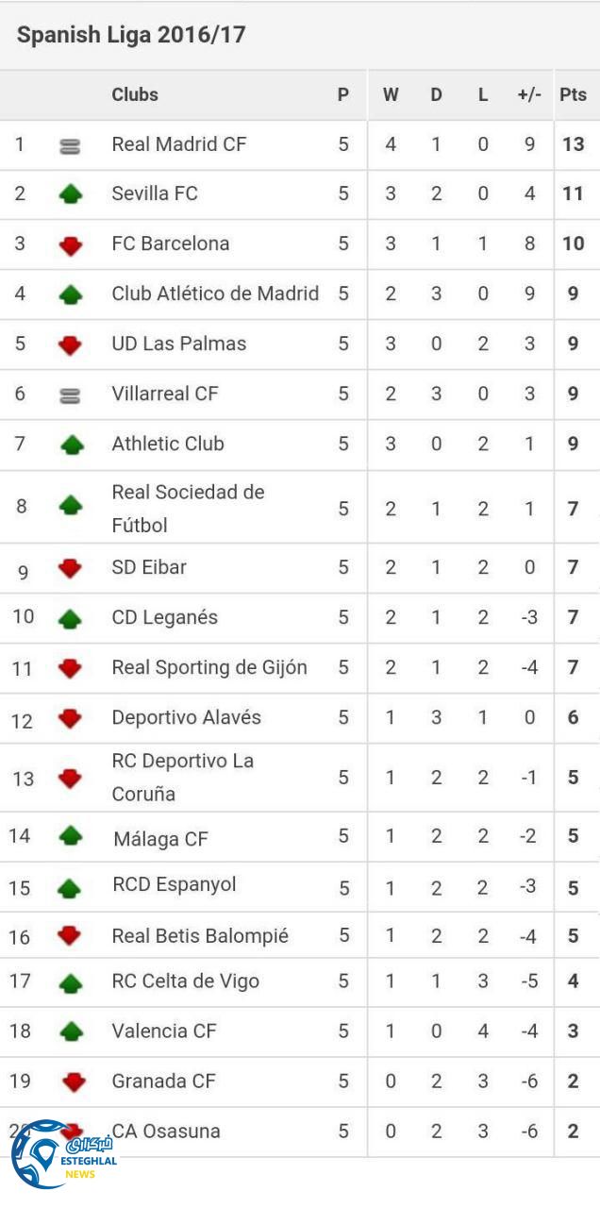Click the red down arrow beside FC Barcelona
This screenshot has height=1208, width=600.
pyautogui.click(x=71, y=245)
